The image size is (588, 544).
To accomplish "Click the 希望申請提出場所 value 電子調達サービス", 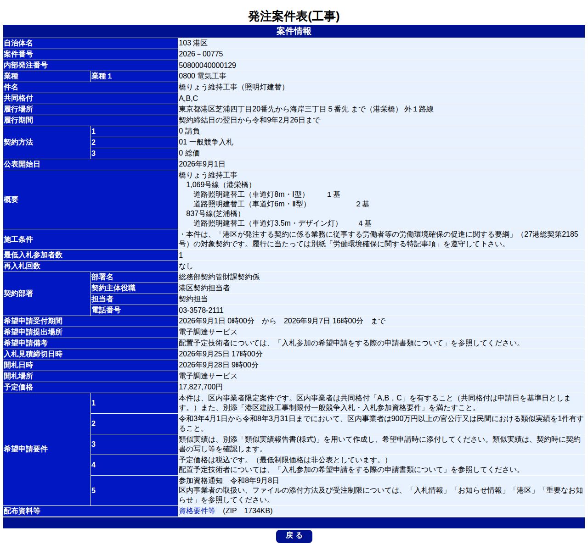I will coord(208,332).
